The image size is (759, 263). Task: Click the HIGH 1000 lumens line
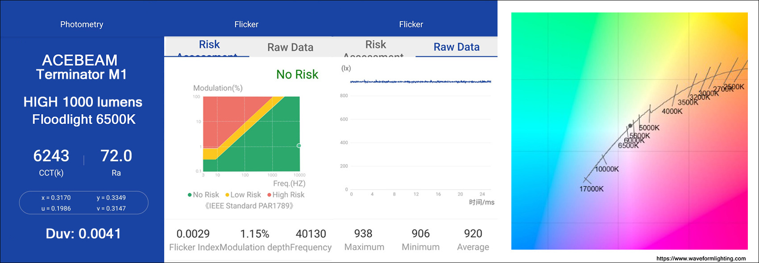(x=83, y=102)
